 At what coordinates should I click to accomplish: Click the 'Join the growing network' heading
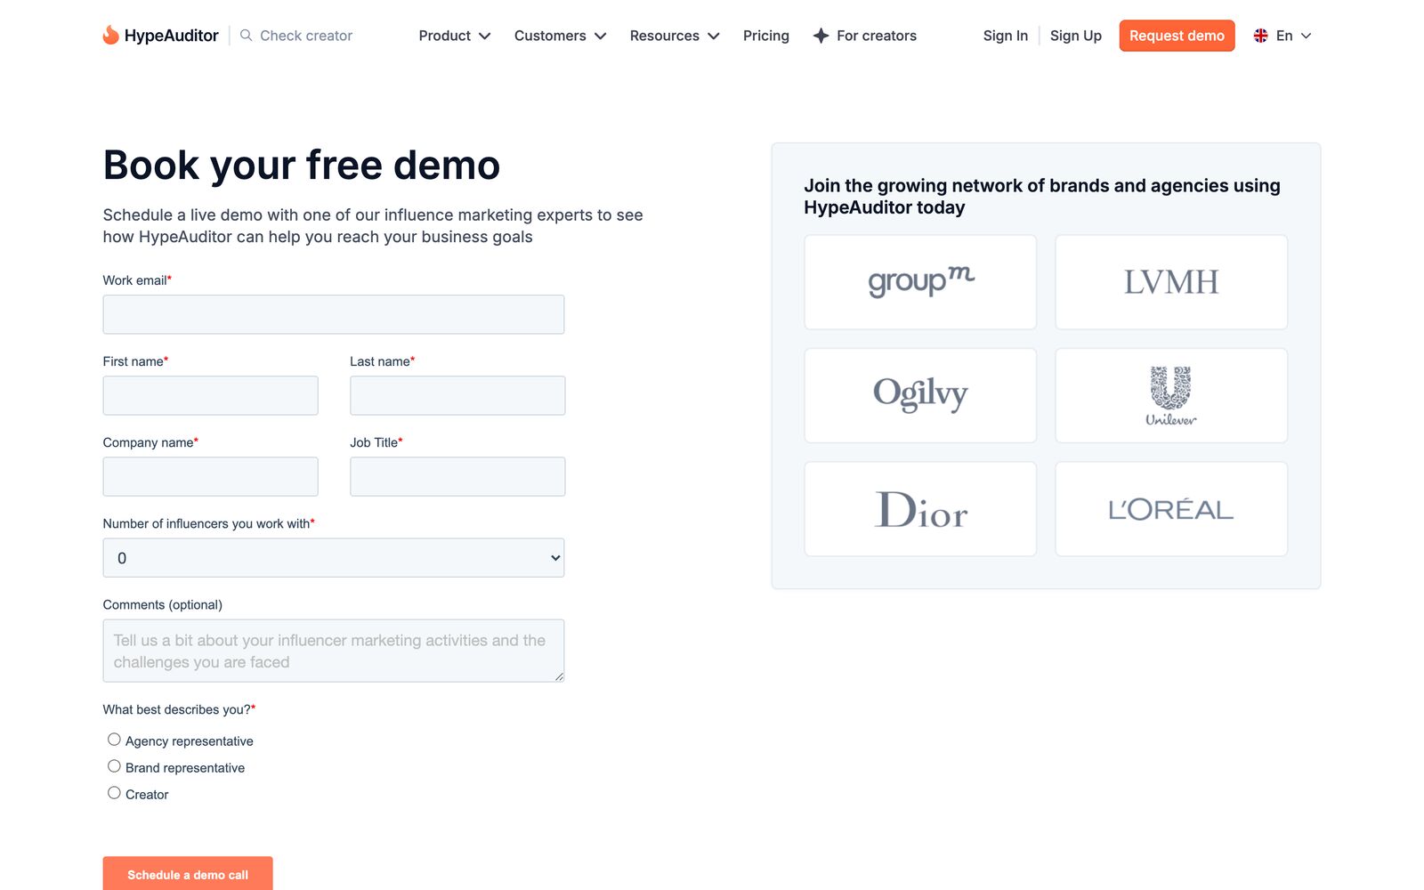pos(1042,196)
